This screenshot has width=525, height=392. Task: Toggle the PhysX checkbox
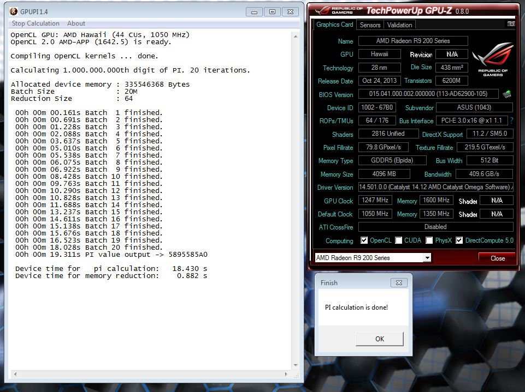tap(429, 240)
